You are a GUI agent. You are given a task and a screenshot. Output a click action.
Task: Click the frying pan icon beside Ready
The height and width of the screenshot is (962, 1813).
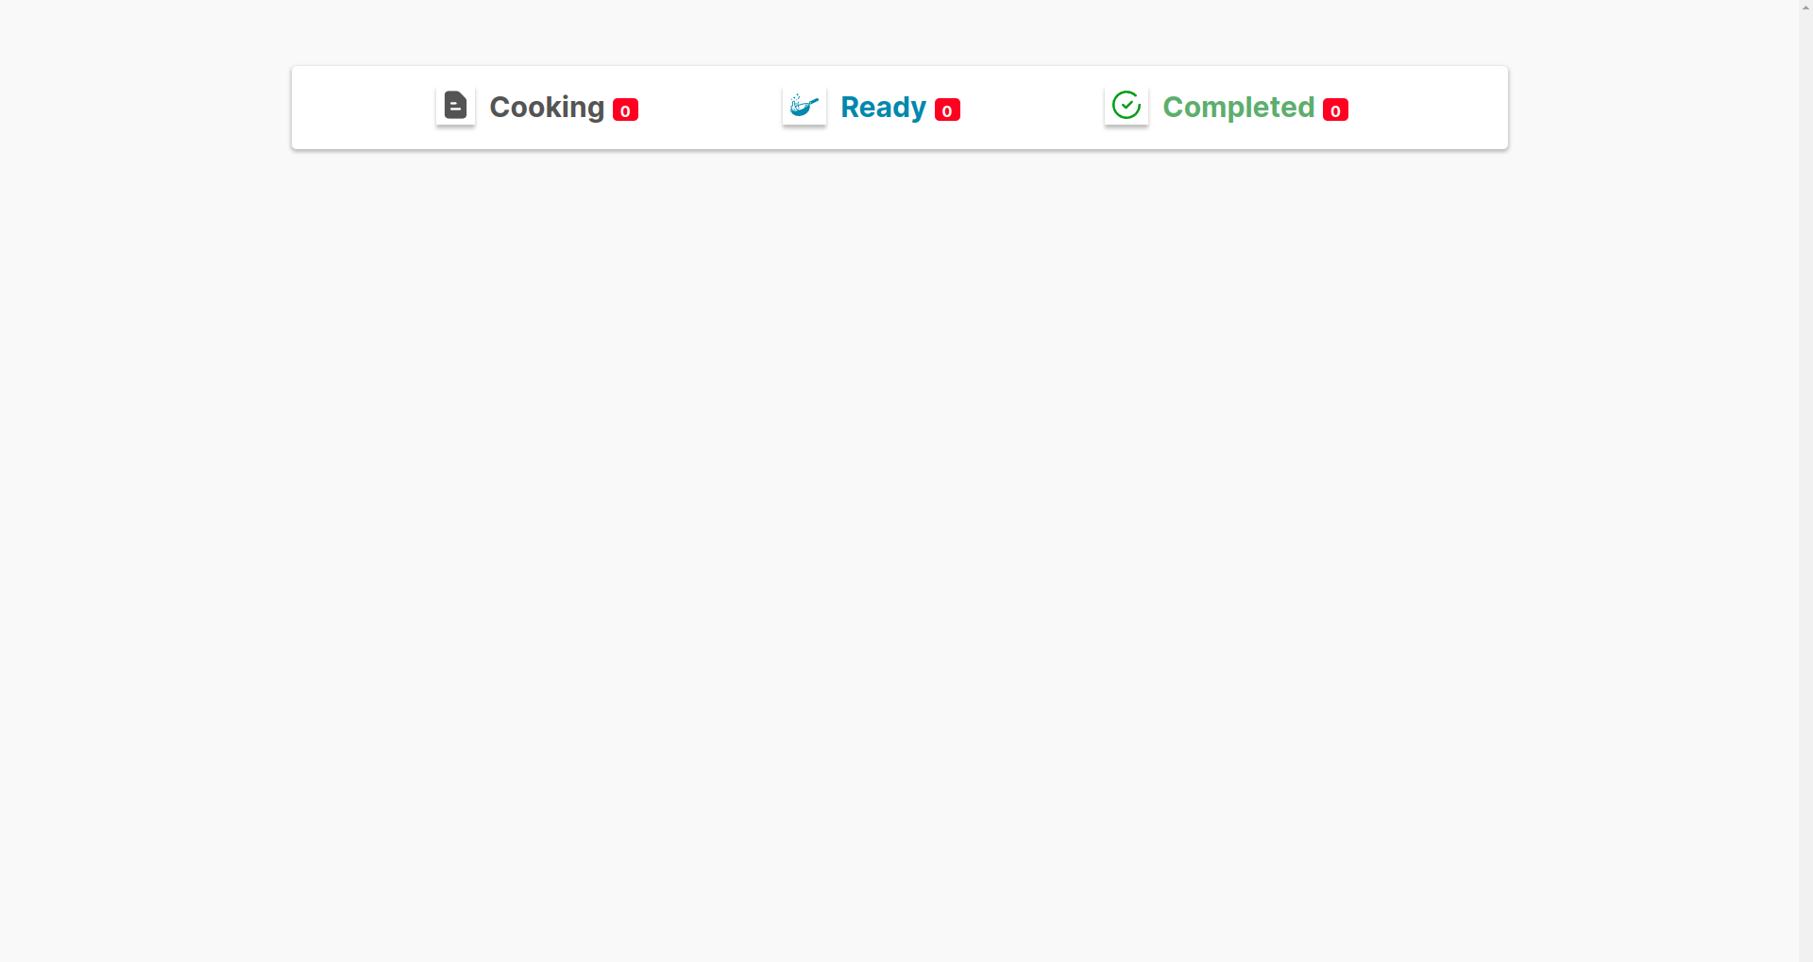(x=805, y=105)
